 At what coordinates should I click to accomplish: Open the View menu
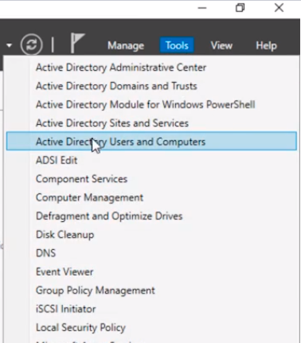point(221,45)
